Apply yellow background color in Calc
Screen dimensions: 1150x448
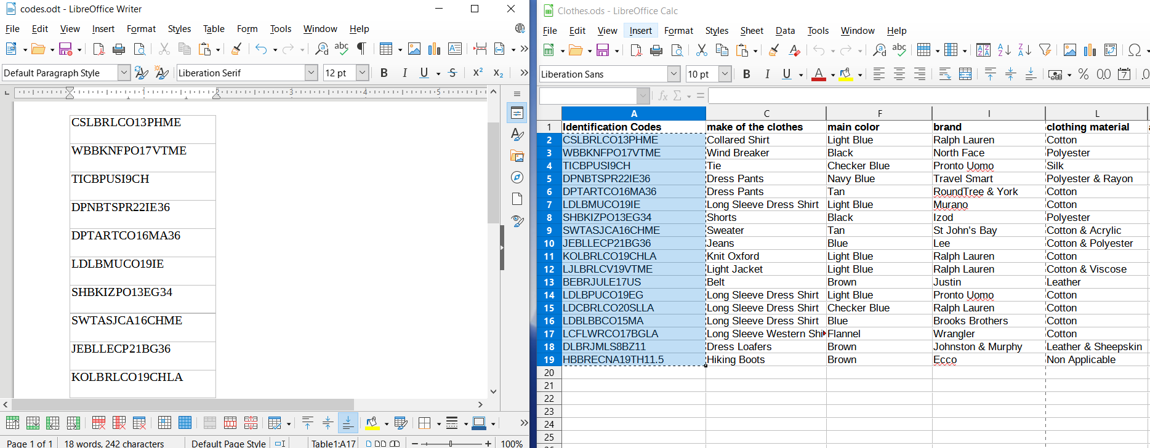[846, 74]
